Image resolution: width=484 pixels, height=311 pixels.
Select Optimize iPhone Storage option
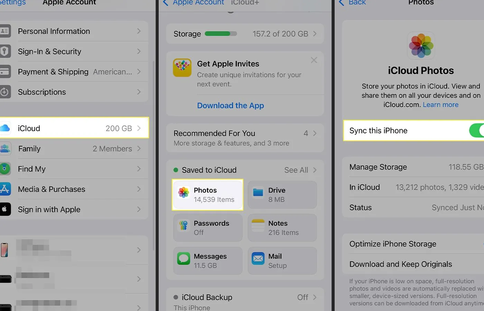click(x=413, y=244)
